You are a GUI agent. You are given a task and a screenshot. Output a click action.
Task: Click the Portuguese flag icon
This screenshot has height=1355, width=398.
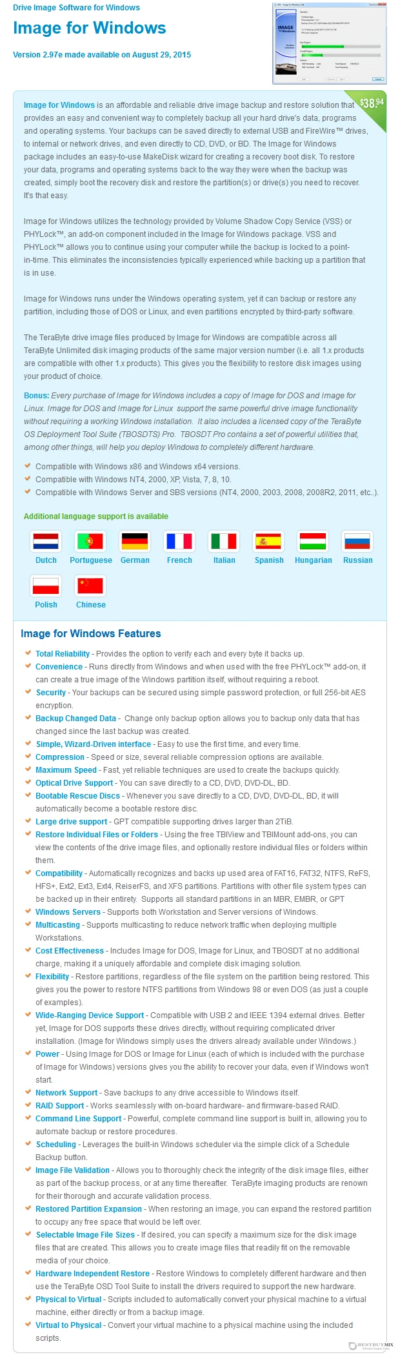coord(90,541)
